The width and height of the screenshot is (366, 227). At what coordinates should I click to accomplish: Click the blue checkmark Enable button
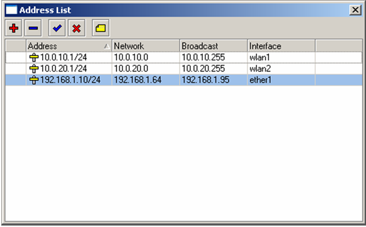coord(57,28)
